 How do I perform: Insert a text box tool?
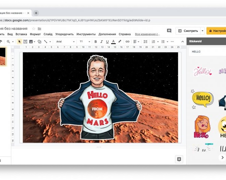pyautogui.click(x=25, y=42)
